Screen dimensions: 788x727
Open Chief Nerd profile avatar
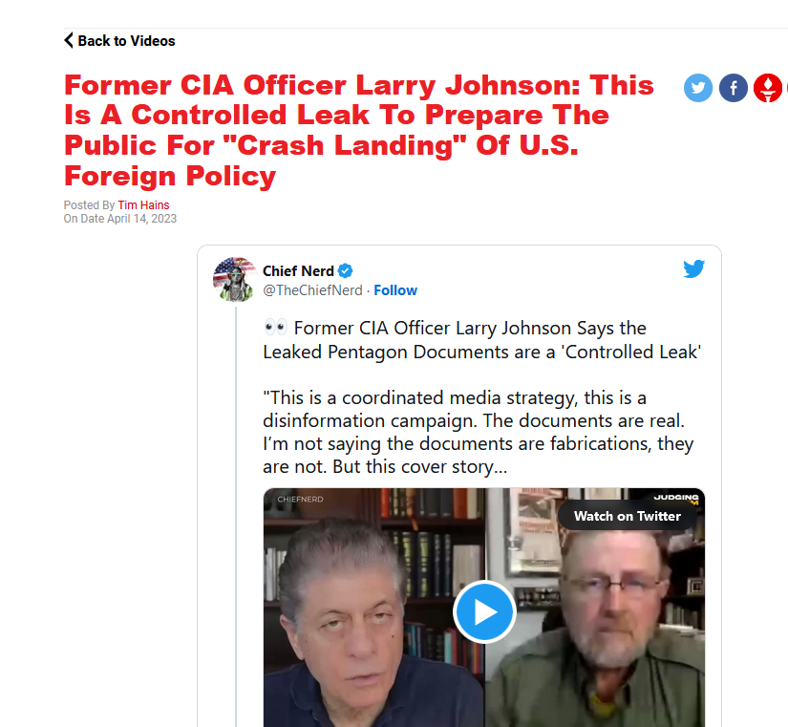tap(235, 279)
